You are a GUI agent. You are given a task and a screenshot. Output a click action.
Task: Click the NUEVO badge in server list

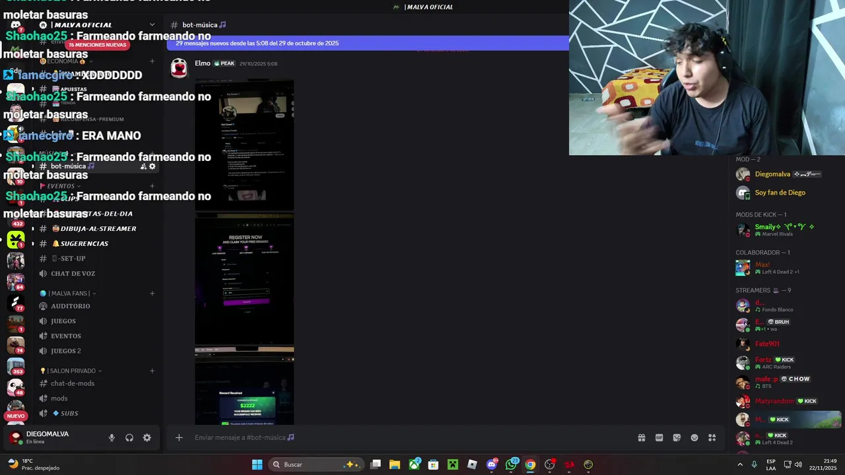click(x=16, y=416)
